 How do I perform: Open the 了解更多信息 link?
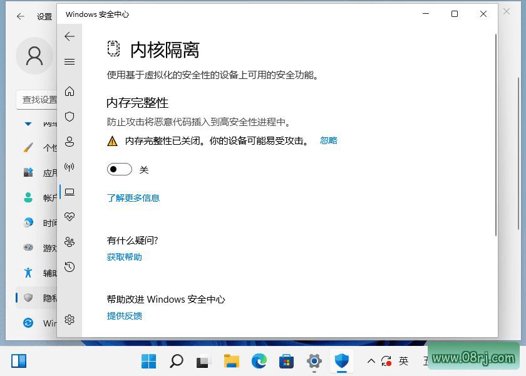click(133, 198)
